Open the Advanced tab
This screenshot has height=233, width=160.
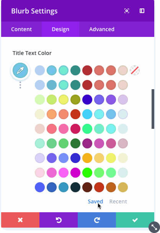tap(102, 29)
